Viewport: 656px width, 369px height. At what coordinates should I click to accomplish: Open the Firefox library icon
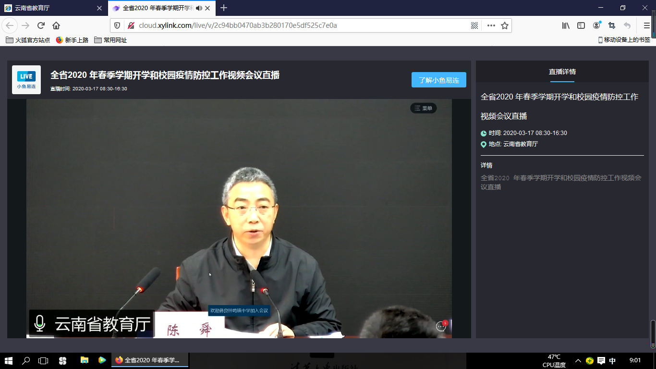[566, 25]
